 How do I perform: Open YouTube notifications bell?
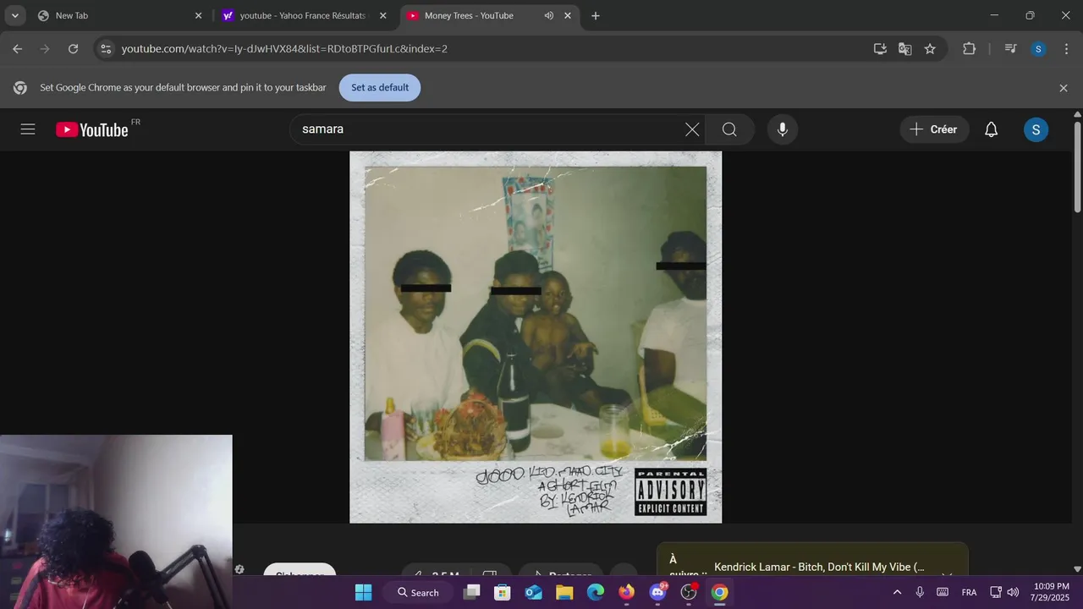[991, 129]
